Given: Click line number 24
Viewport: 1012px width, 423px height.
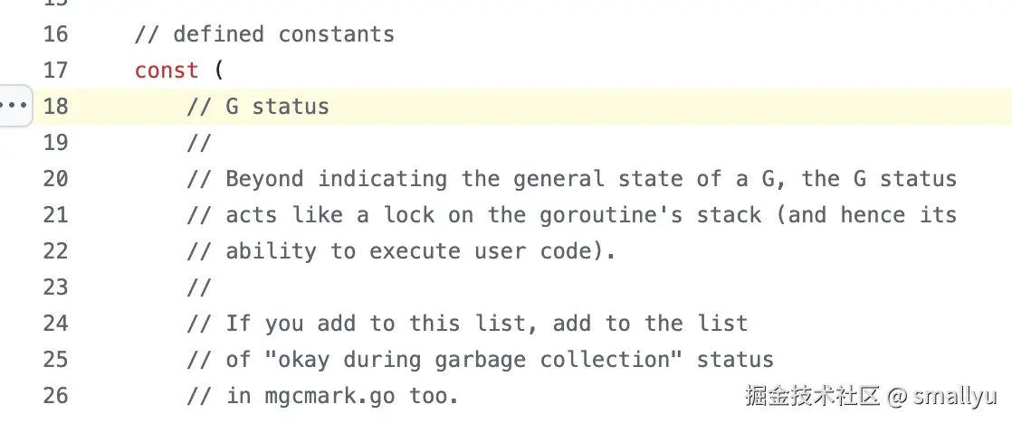Looking at the screenshot, I should pos(55,324).
